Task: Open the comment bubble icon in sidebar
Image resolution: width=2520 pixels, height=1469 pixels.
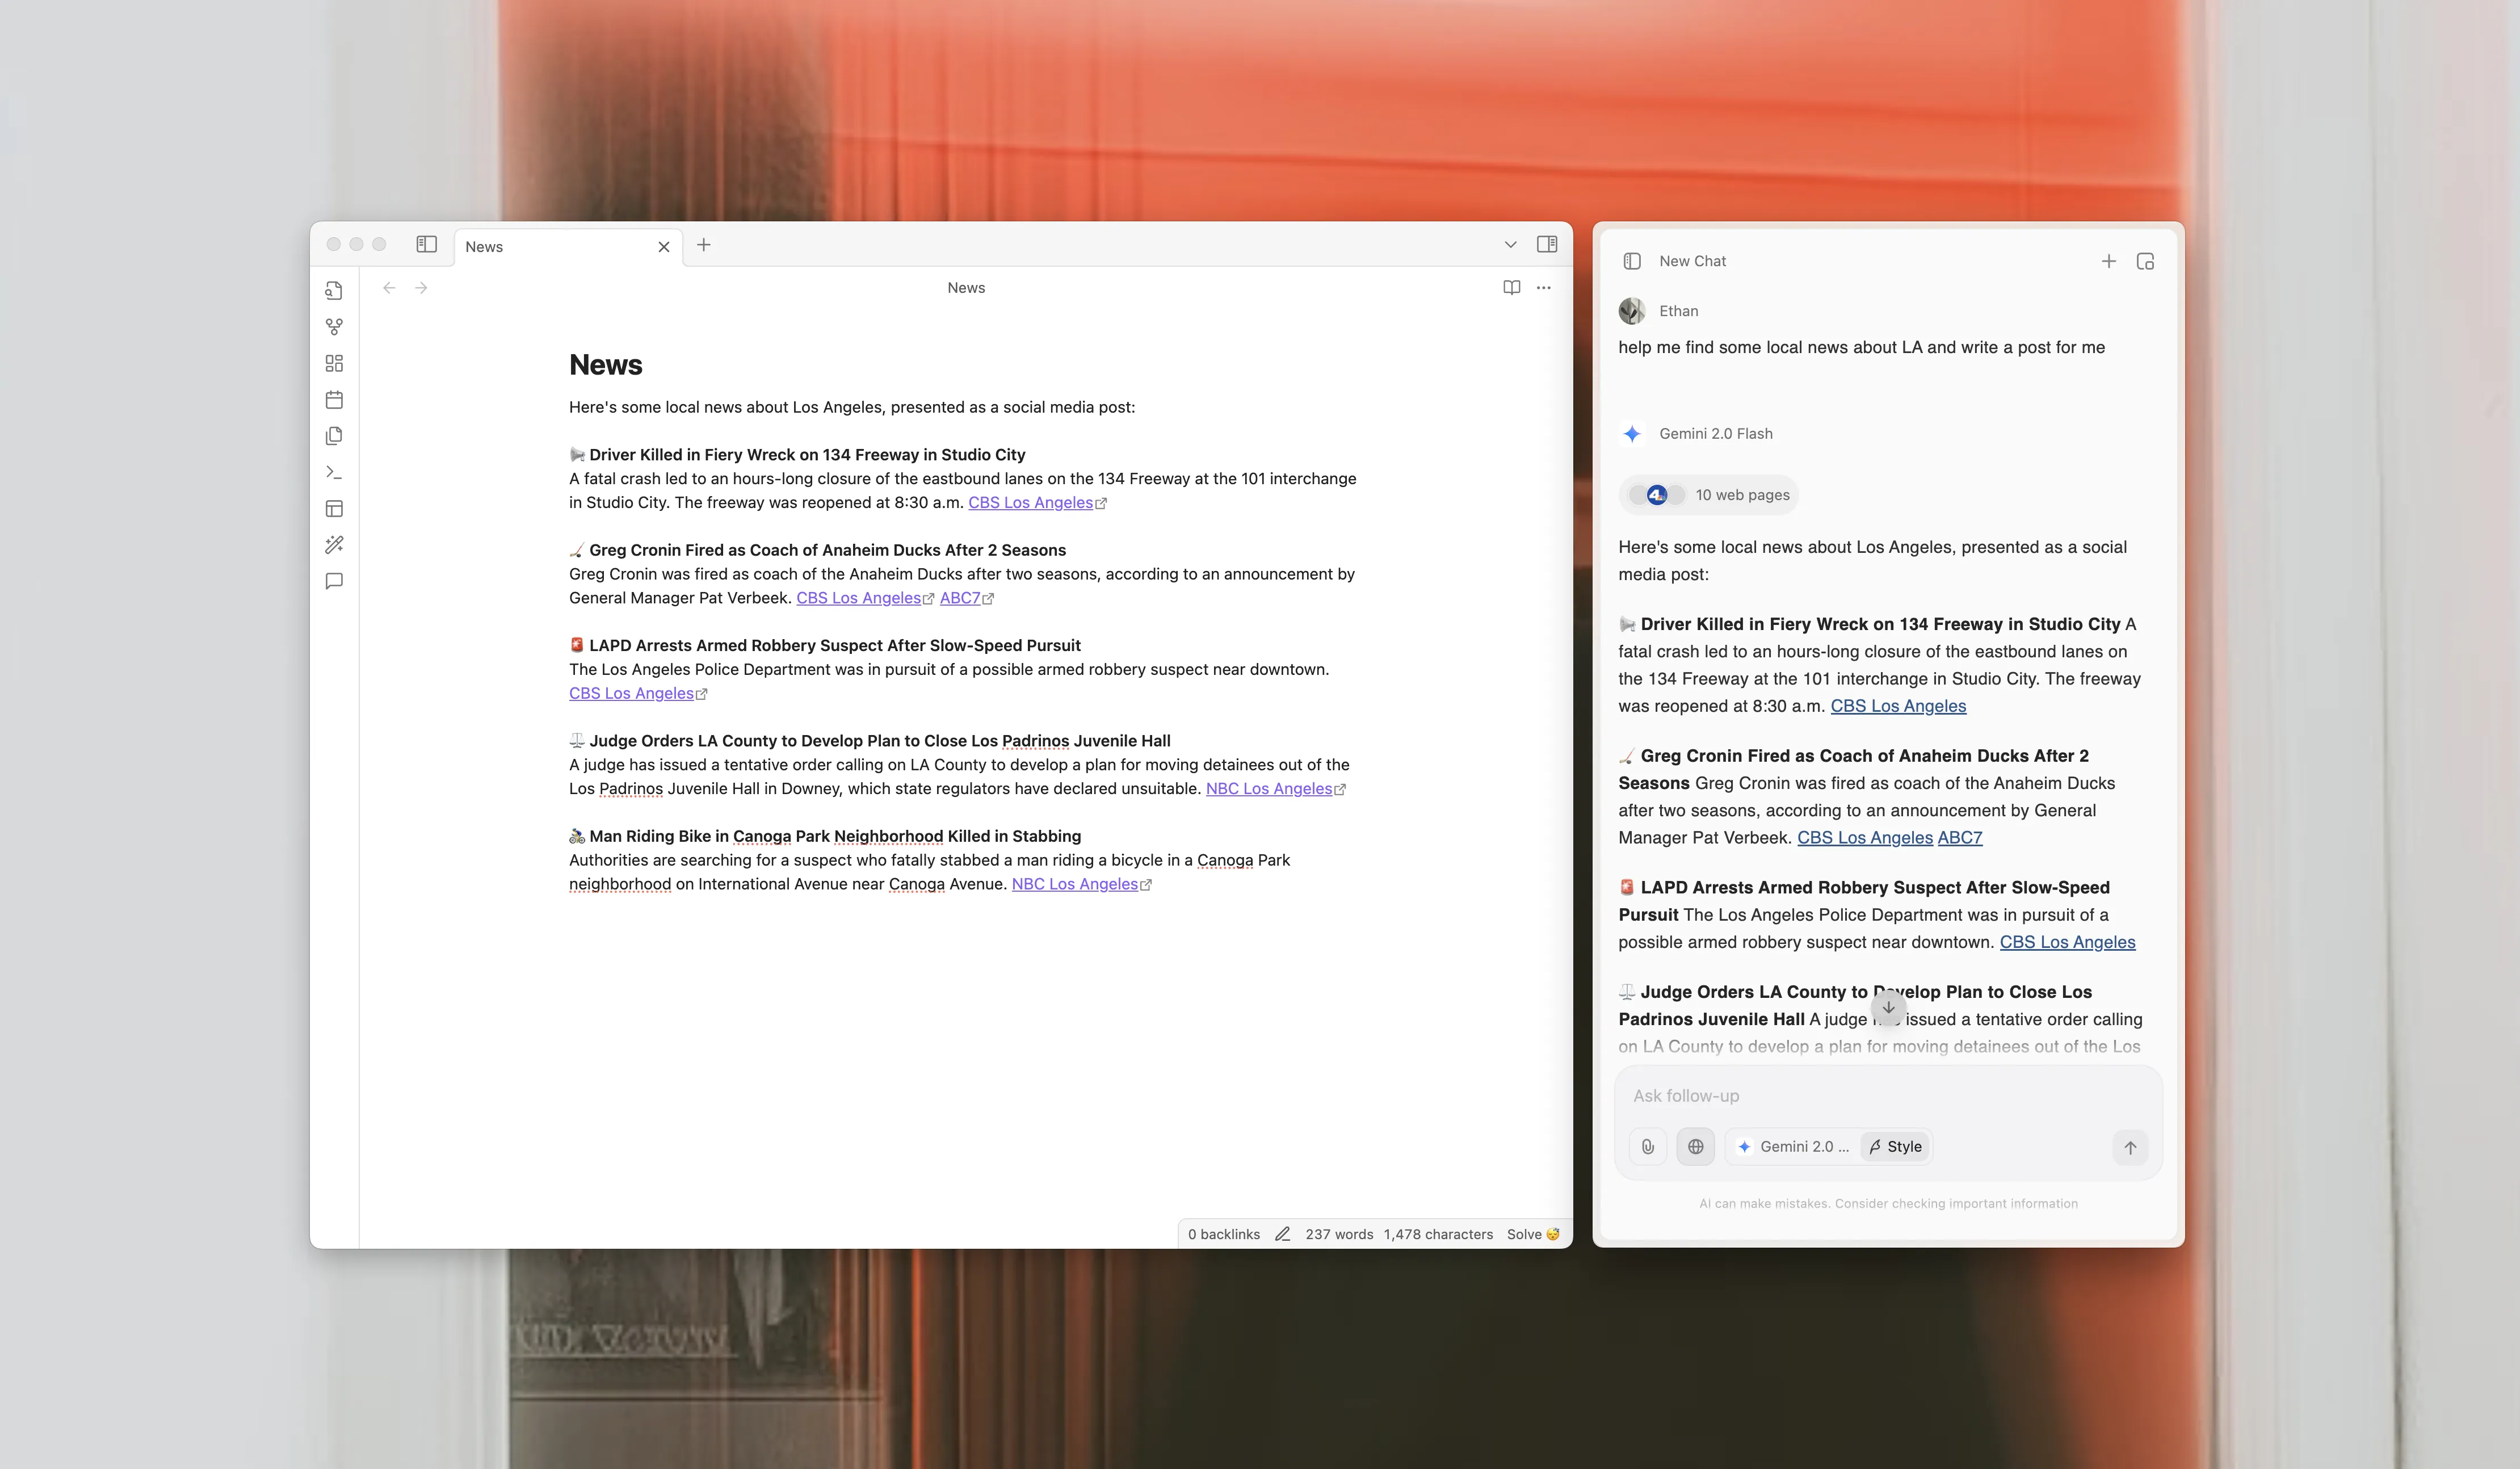Action: tap(334, 581)
